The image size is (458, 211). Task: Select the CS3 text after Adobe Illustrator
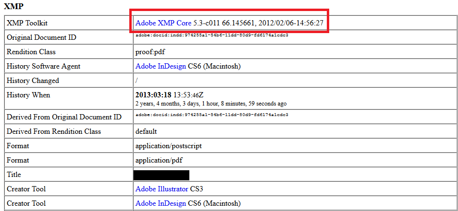pyautogui.click(x=197, y=189)
